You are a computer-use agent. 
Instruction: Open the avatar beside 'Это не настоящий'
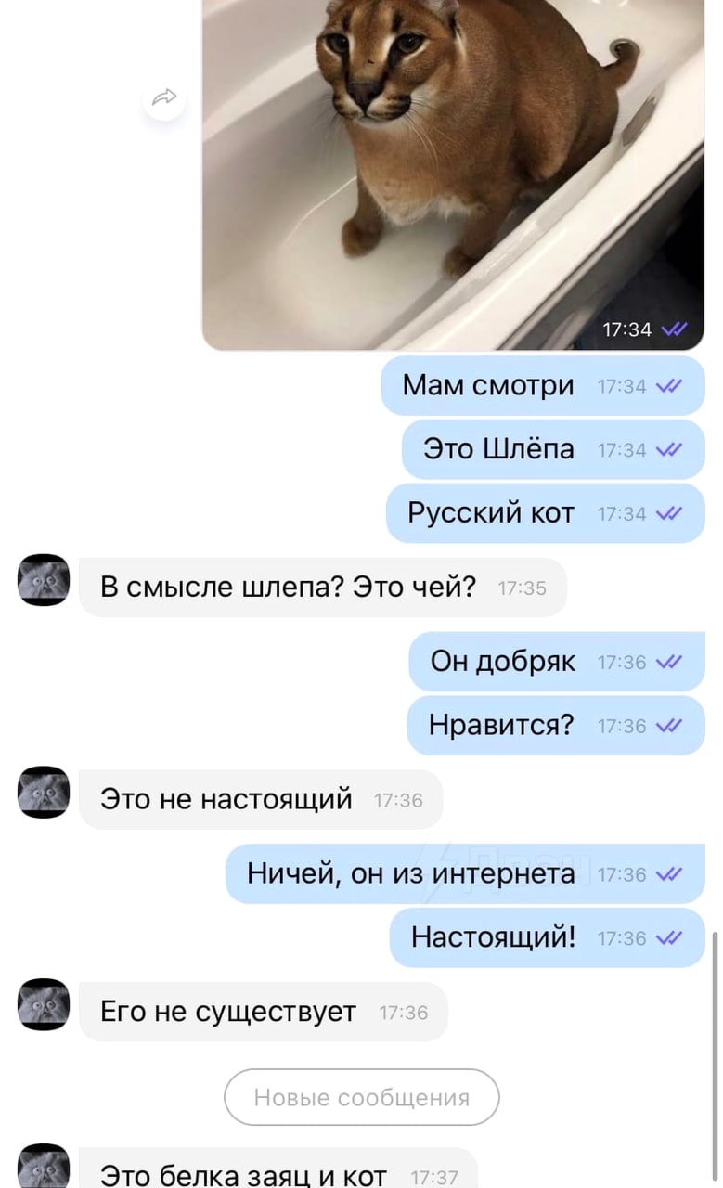pos(44,792)
